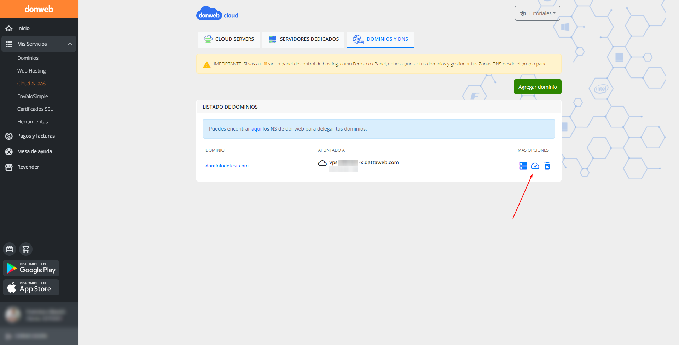Click the Agregar dominio button
Screen dimensions: 679x345
click(538, 87)
